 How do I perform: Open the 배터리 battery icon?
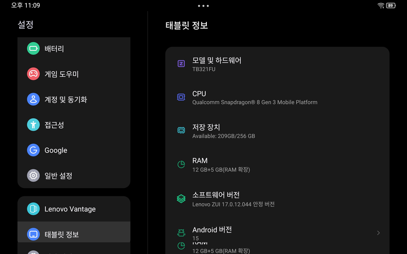(x=33, y=48)
